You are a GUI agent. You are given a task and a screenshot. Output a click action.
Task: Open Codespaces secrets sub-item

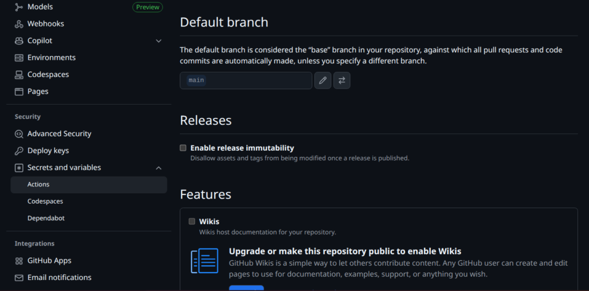[45, 201]
